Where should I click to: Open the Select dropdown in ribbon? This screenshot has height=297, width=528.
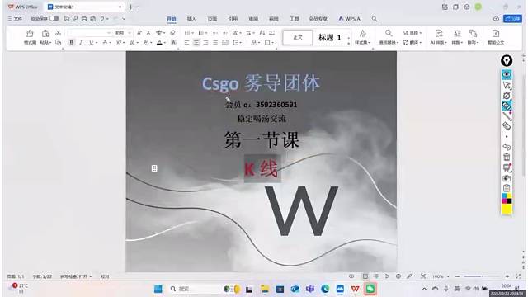[412, 33]
